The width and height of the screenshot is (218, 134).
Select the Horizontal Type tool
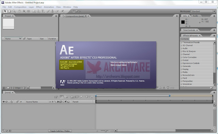[x=43, y=11]
